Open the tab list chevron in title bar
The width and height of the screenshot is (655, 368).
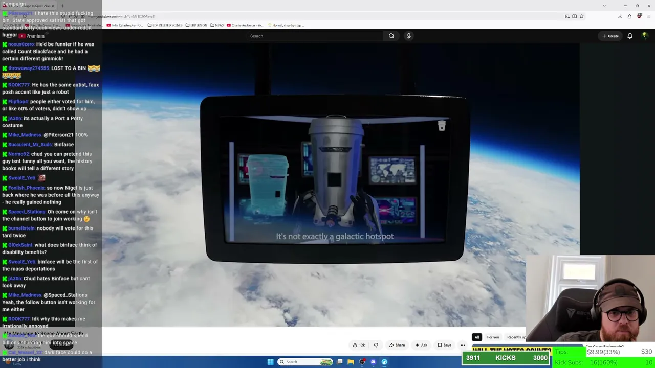click(604, 6)
